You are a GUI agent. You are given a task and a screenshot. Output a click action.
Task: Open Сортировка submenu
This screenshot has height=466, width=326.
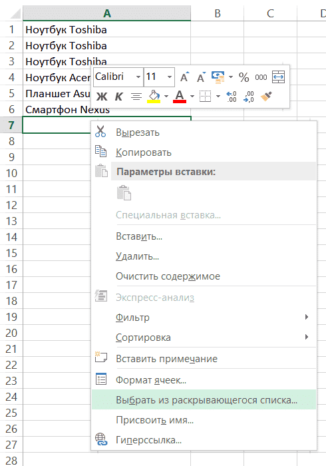pos(204,338)
